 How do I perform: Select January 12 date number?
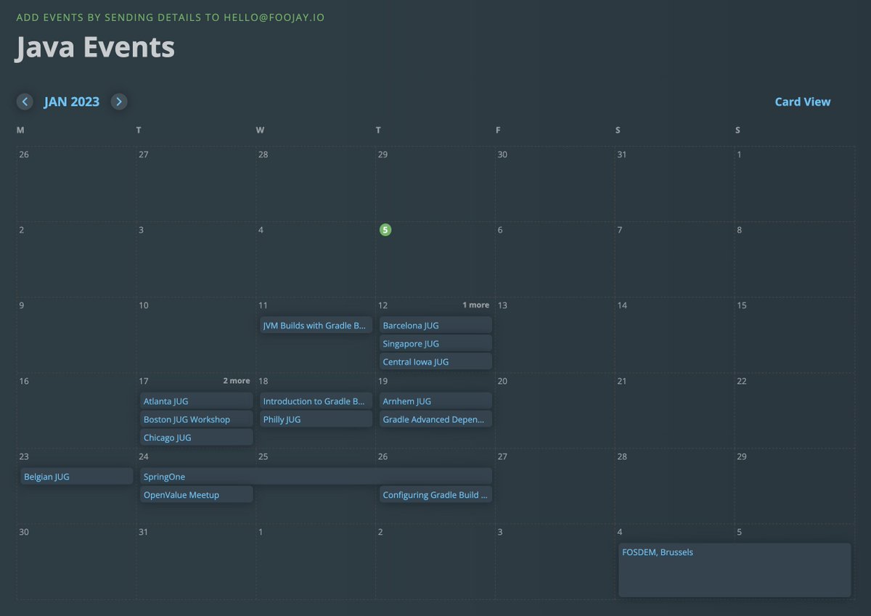[x=383, y=305]
